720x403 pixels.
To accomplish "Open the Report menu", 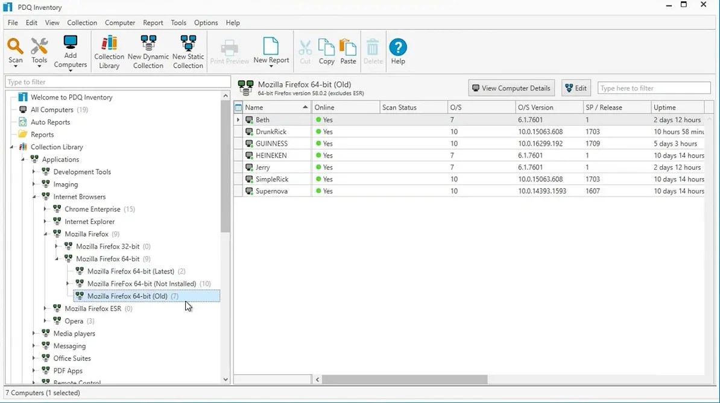I will pyautogui.click(x=153, y=22).
